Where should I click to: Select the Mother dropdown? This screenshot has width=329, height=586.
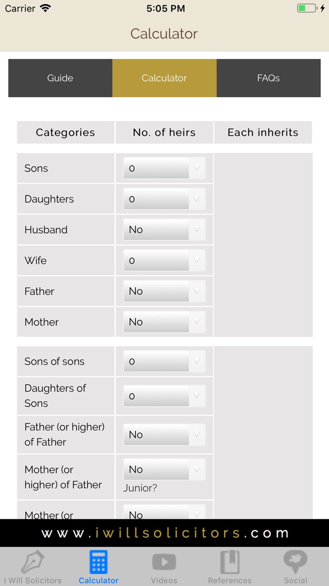[164, 322]
